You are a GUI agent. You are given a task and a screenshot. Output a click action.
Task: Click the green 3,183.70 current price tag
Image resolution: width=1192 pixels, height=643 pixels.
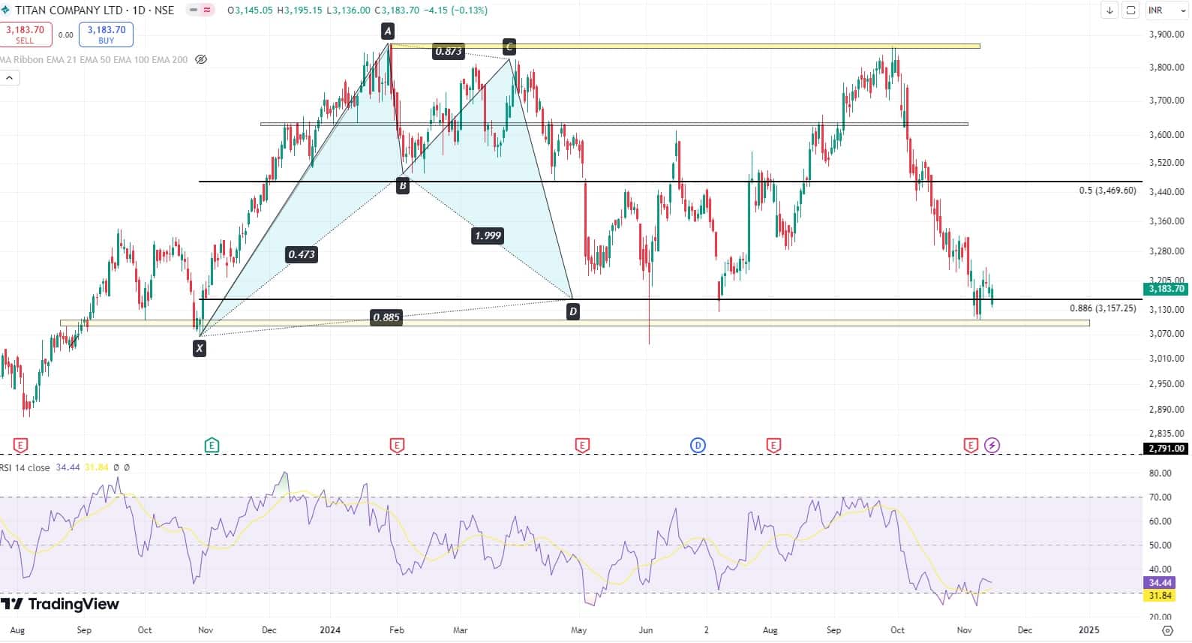[1165, 289]
